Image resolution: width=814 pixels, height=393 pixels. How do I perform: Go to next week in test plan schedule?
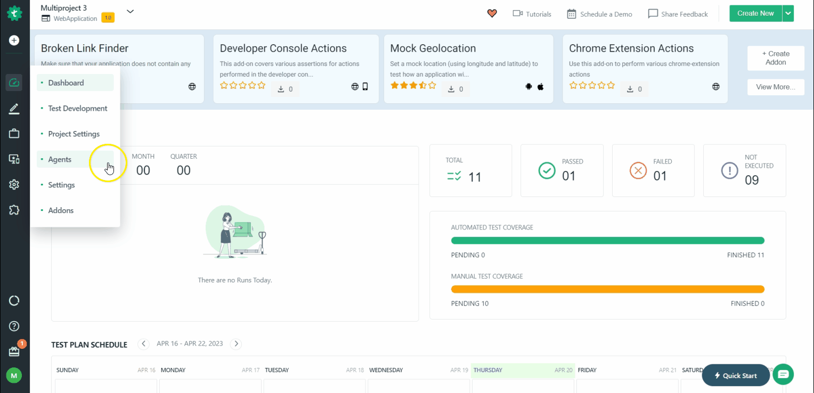click(237, 344)
